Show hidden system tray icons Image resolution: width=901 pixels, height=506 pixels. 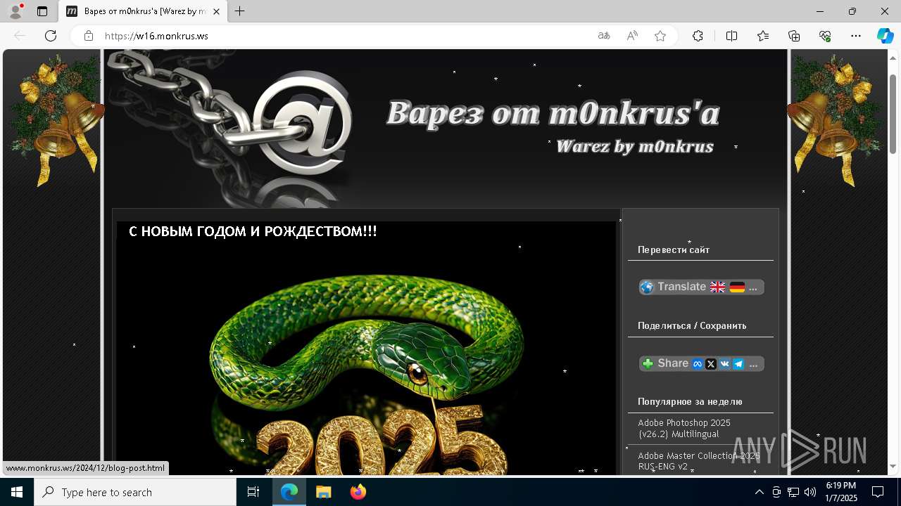pos(759,492)
